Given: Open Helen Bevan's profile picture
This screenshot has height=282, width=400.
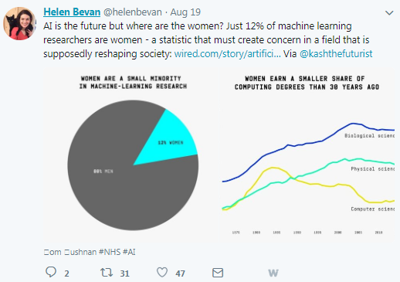Looking at the screenshot, I should tap(19, 23).
